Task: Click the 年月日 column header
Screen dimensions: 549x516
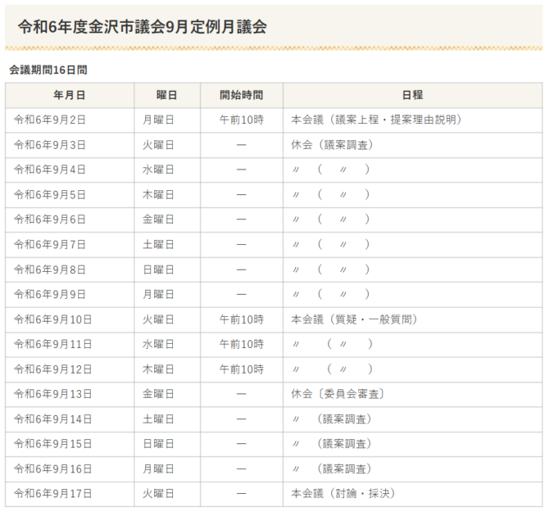Action: pos(70,95)
